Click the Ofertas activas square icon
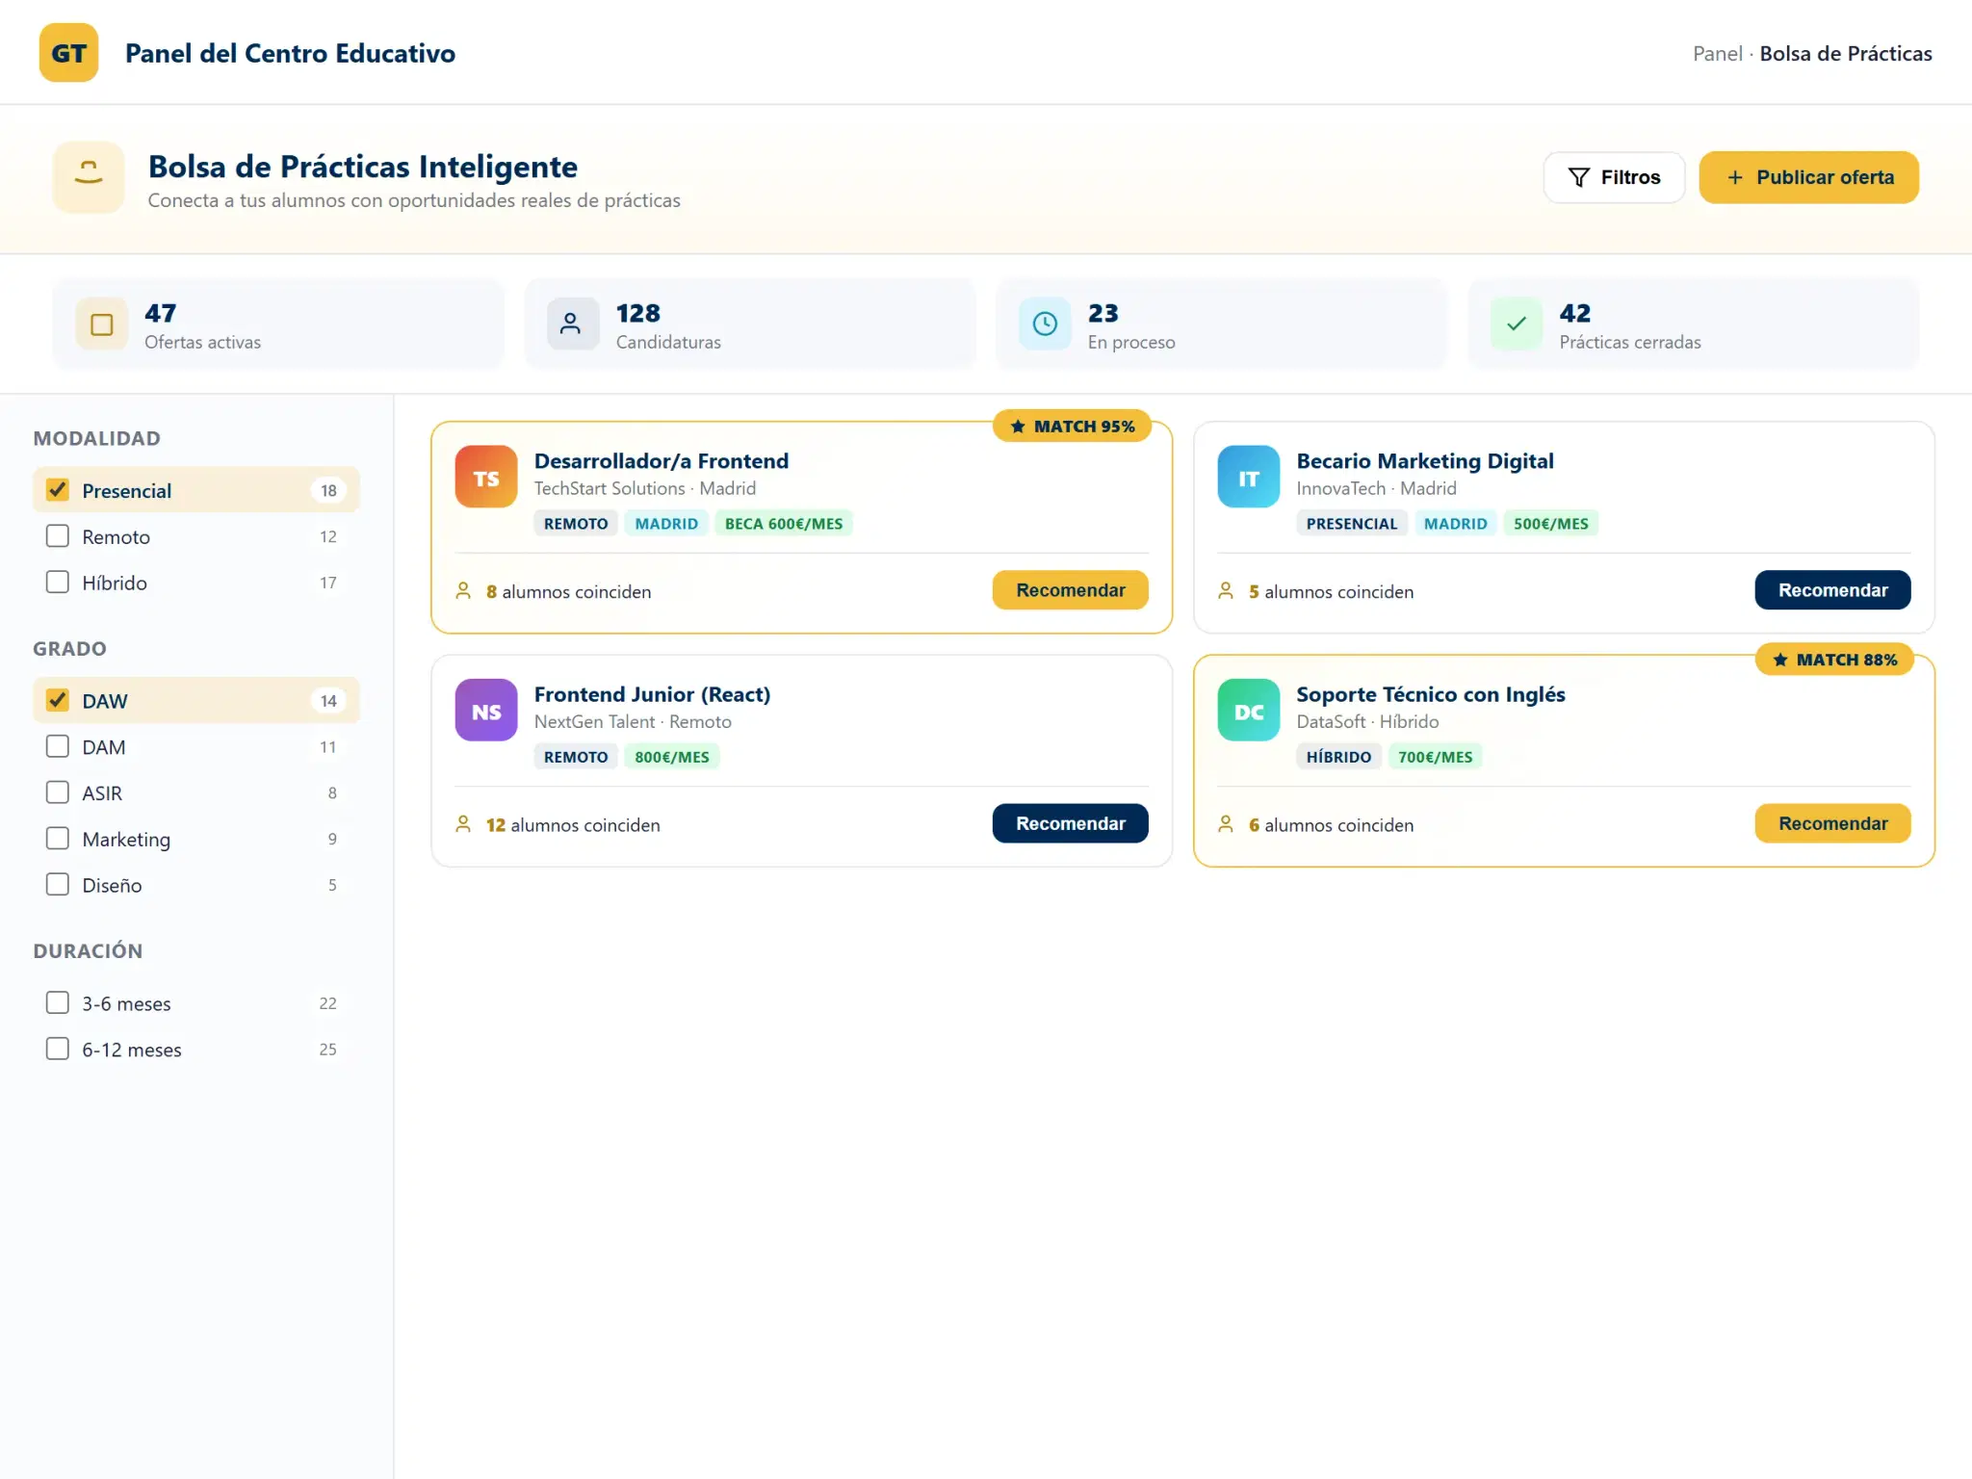 coord(102,324)
